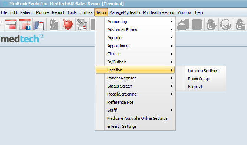The image size is (247, 145).
Task: Click the clipboard with newspaper page icon
Action: [x=82, y=25]
